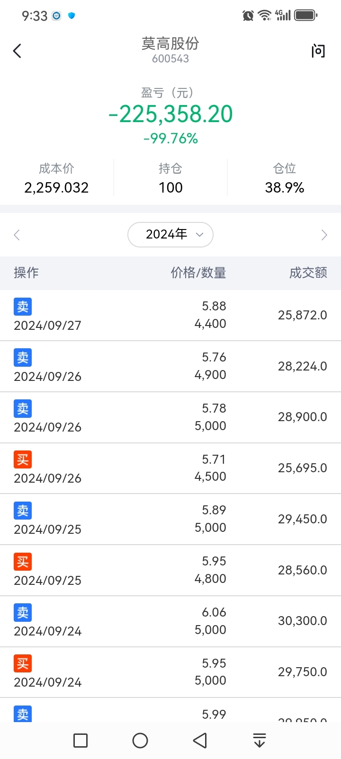341x759 pixels.
Task: Tap the 莫高股份 stock title
Action: 170,44
